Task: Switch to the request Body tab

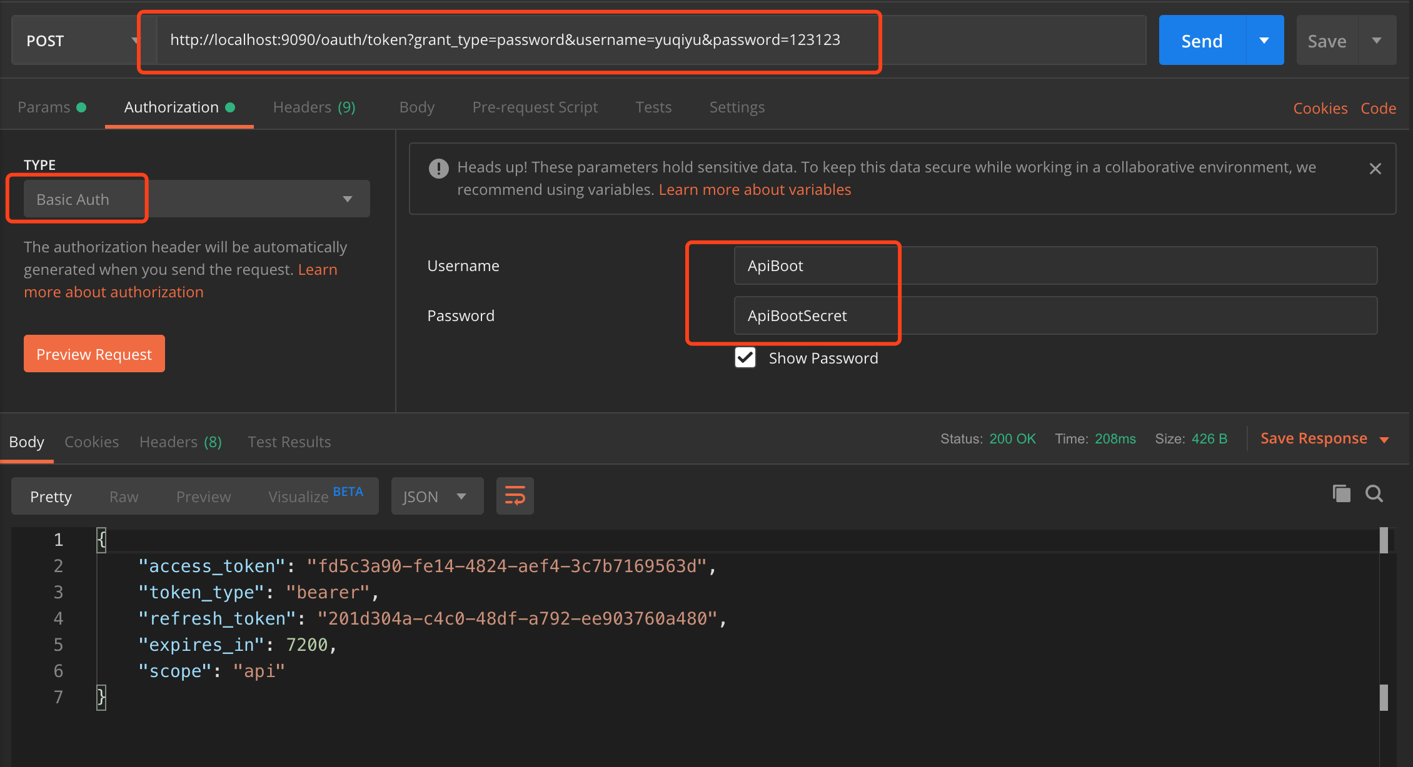Action: (417, 107)
